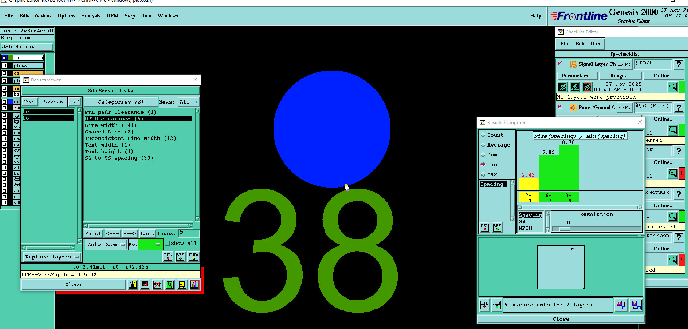Click histogram export icon with downward arrow
The height and width of the screenshot is (329, 688).
[621, 305]
